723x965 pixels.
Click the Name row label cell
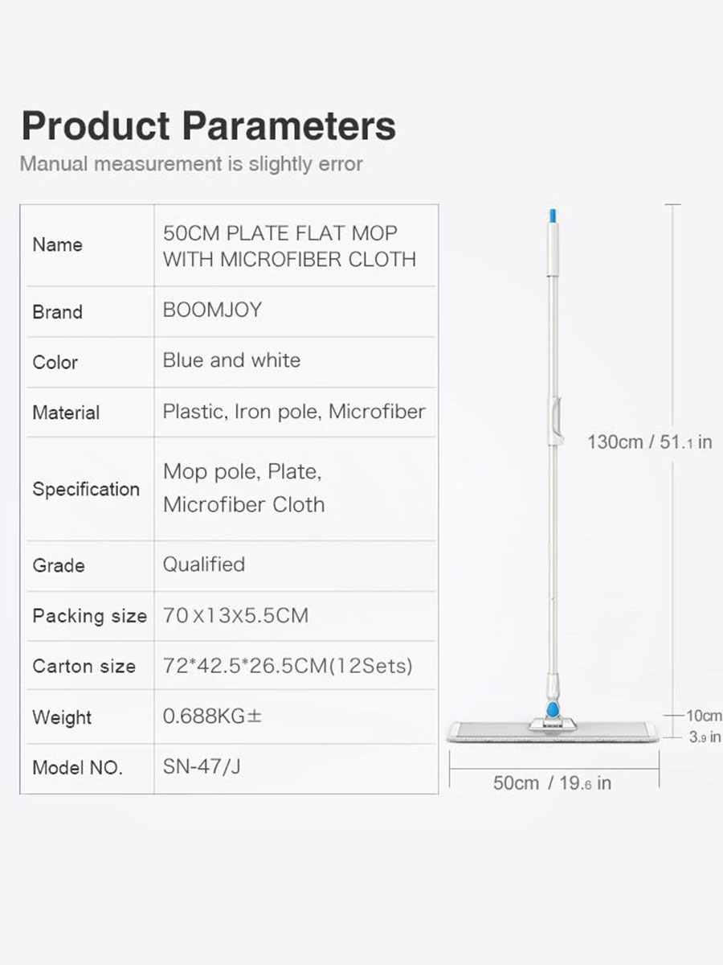coord(87,244)
